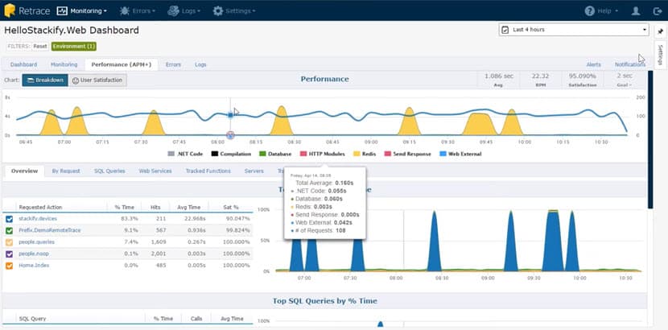This screenshot has height=330, width=668.
Task: Switch to the Dashboard tab
Action: tap(24, 64)
